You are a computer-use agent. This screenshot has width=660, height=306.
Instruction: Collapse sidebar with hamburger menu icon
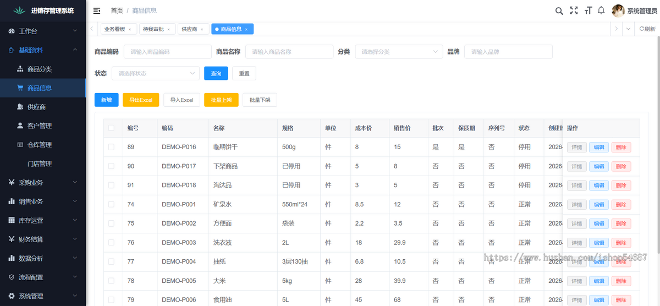pyautogui.click(x=97, y=10)
